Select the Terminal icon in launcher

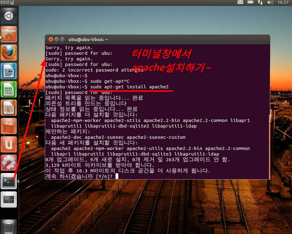8,181
